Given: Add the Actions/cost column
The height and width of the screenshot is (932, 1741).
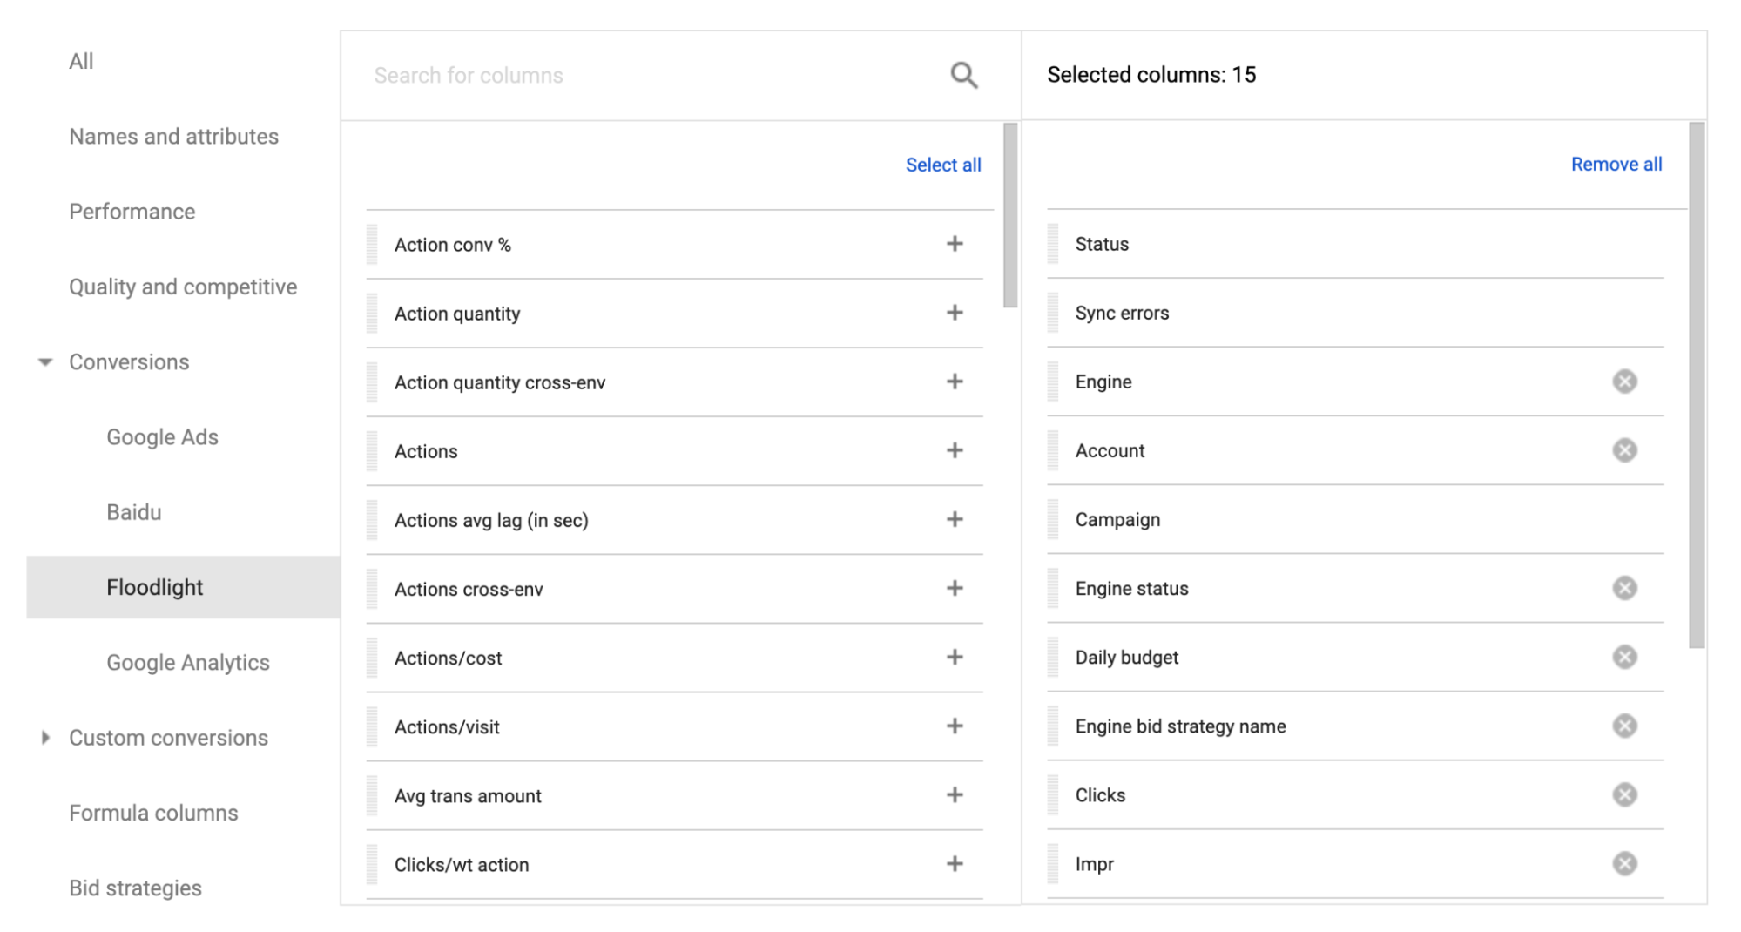Looking at the screenshot, I should [955, 658].
